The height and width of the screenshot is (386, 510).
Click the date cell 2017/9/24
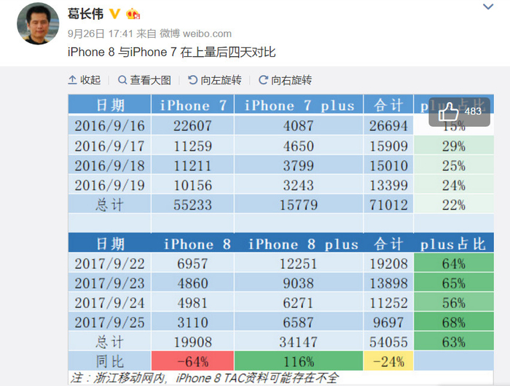[x=109, y=302]
